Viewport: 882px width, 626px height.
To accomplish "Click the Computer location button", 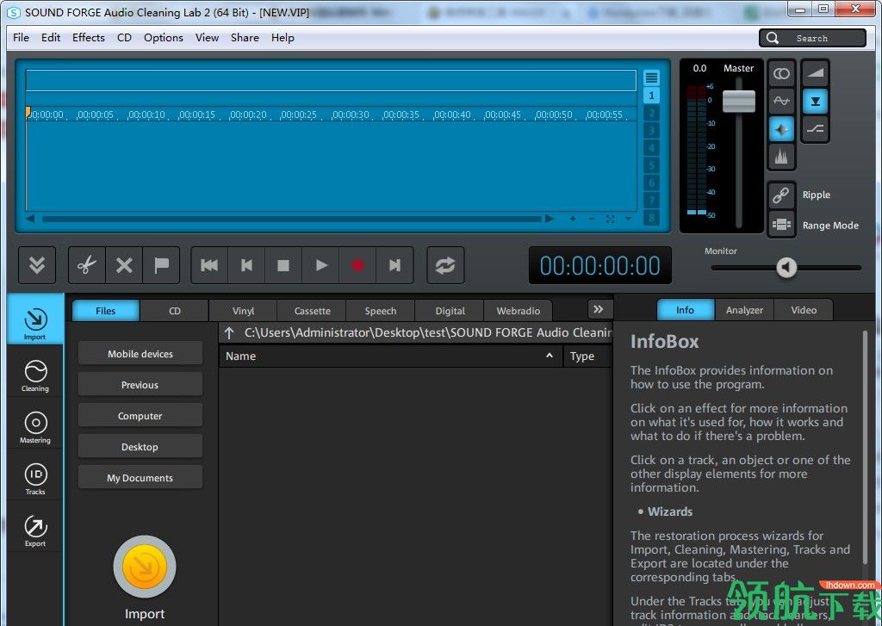I will tap(140, 416).
